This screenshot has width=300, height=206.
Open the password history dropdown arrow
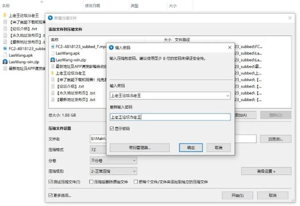[228, 95]
